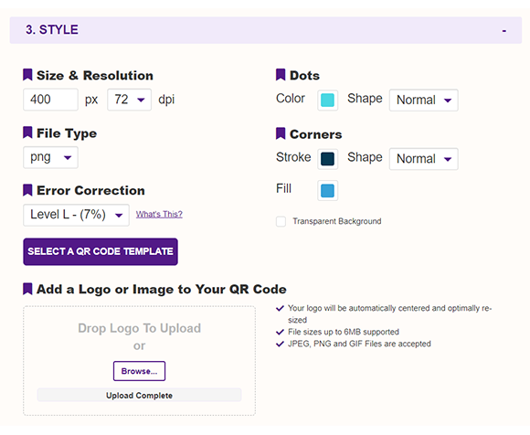Collapse the Style section with minus icon
The height and width of the screenshot is (435, 530).
click(504, 31)
